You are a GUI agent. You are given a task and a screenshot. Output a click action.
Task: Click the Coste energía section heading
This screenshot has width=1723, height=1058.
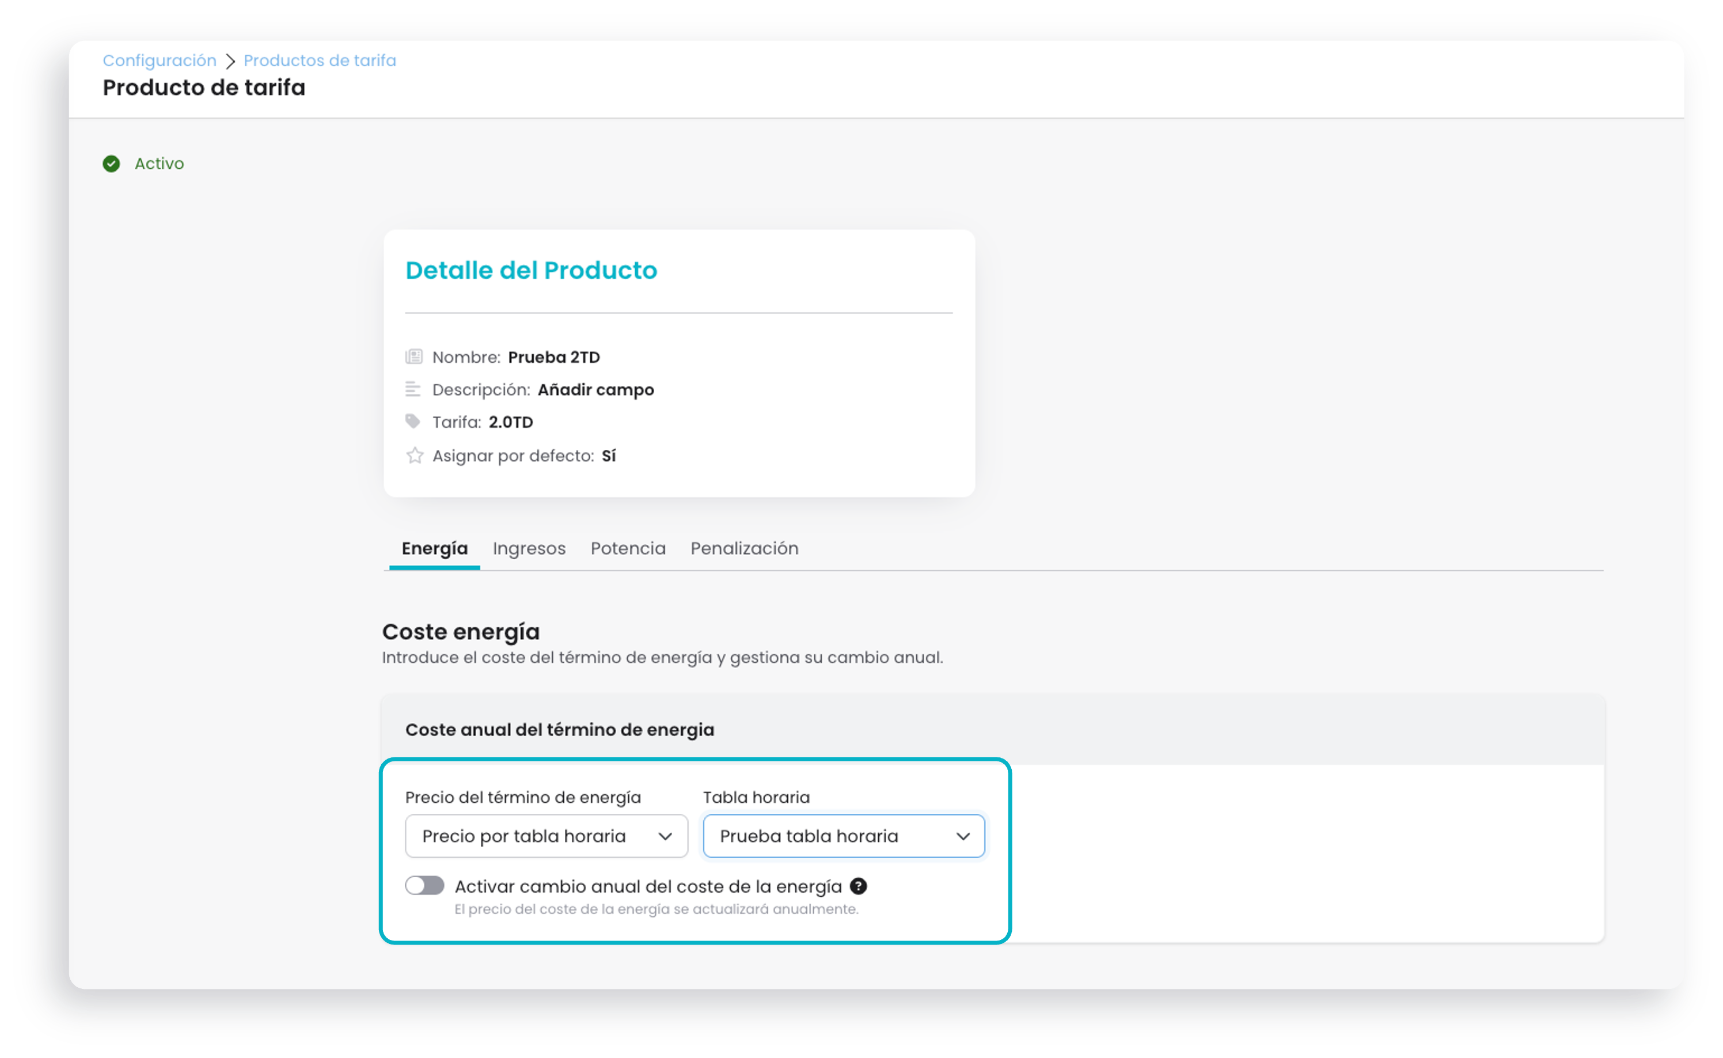[x=461, y=632]
